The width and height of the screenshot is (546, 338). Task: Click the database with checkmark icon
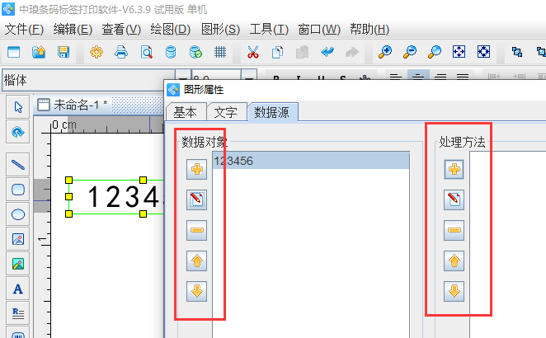pyautogui.click(x=195, y=52)
